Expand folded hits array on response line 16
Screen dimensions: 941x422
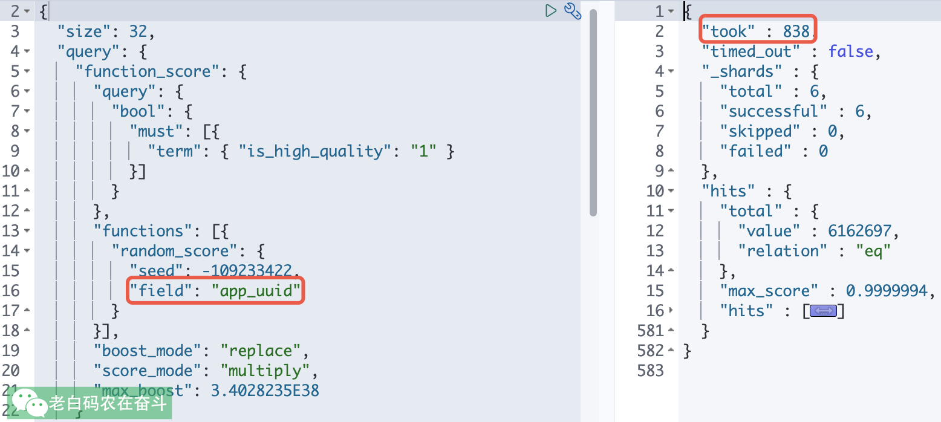671,311
